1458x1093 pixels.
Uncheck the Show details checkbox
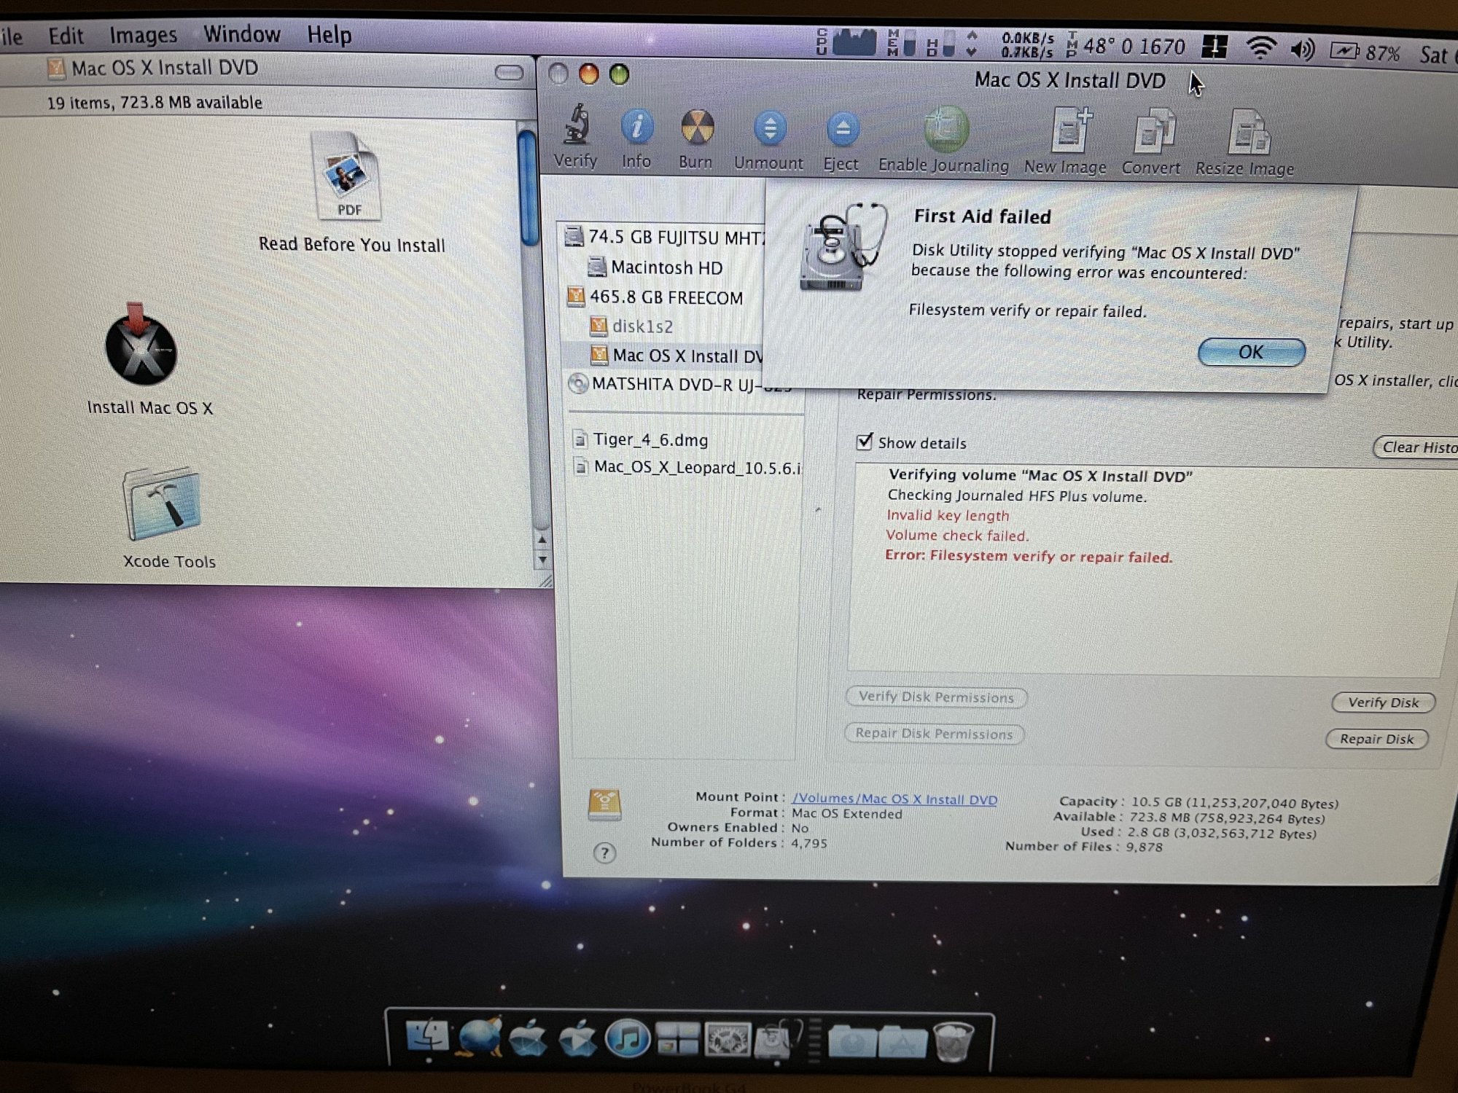865,442
